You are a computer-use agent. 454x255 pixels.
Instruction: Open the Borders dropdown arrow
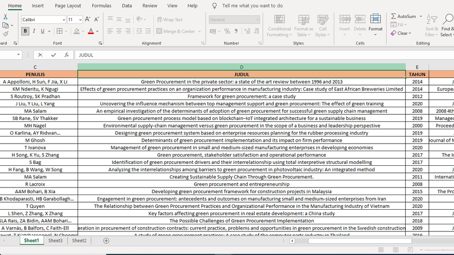tap(66, 31)
